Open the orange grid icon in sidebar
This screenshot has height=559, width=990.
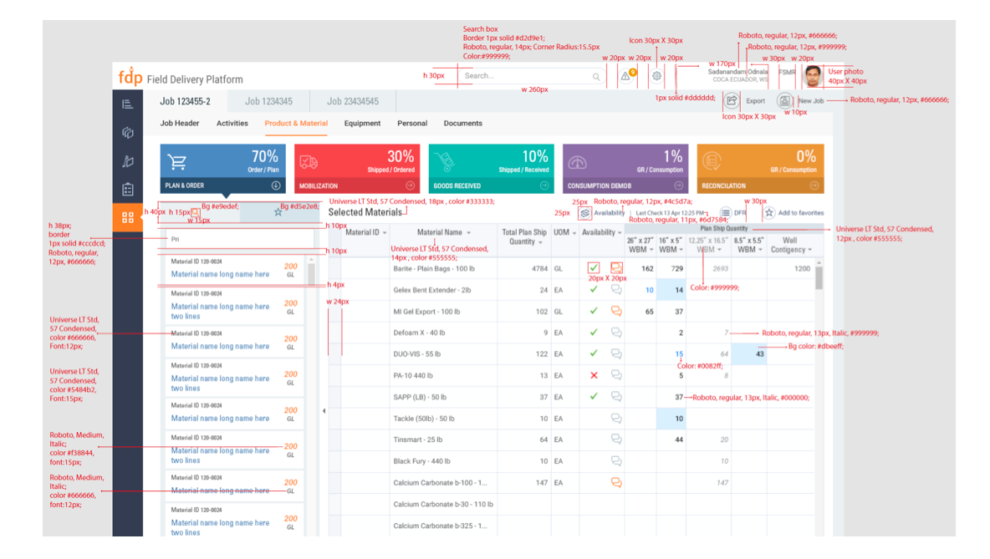click(128, 217)
